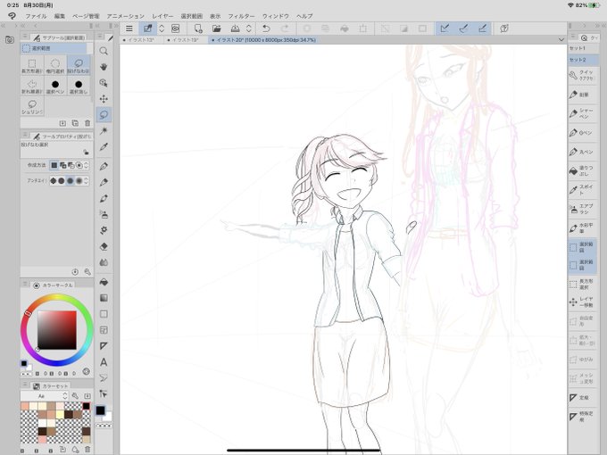Screen dimensions: 607x455
Task: Switch to イラスト13 canvas tab
Action: (140, 40)
